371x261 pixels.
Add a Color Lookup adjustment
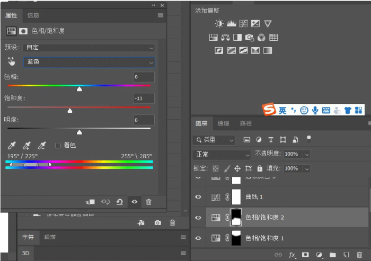[273, 38]
